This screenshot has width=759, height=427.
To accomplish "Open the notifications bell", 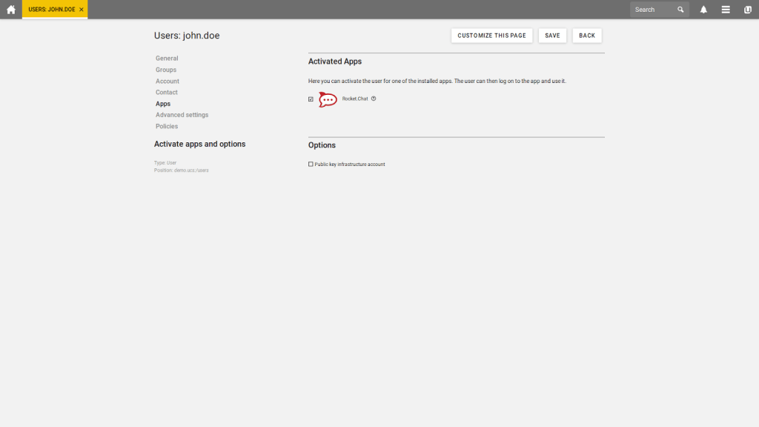I will [x=703, y=10].
